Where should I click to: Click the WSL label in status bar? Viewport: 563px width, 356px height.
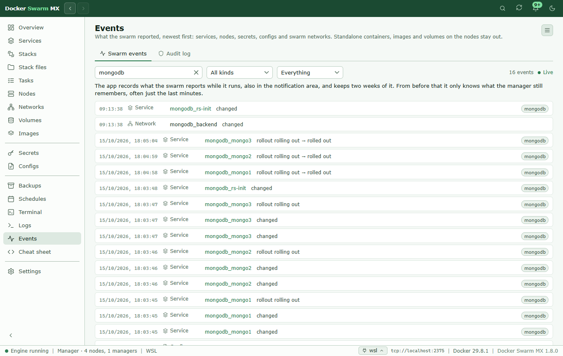[x=152, y=351]
